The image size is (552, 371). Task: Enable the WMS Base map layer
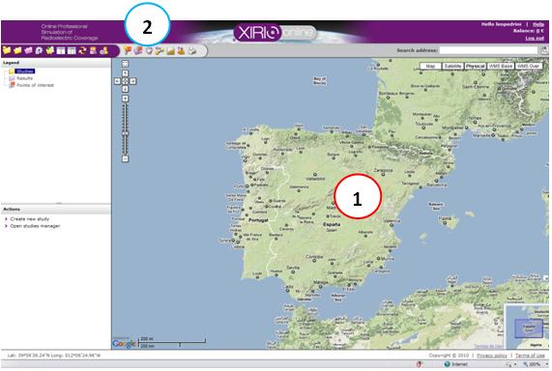click(501, 66)
